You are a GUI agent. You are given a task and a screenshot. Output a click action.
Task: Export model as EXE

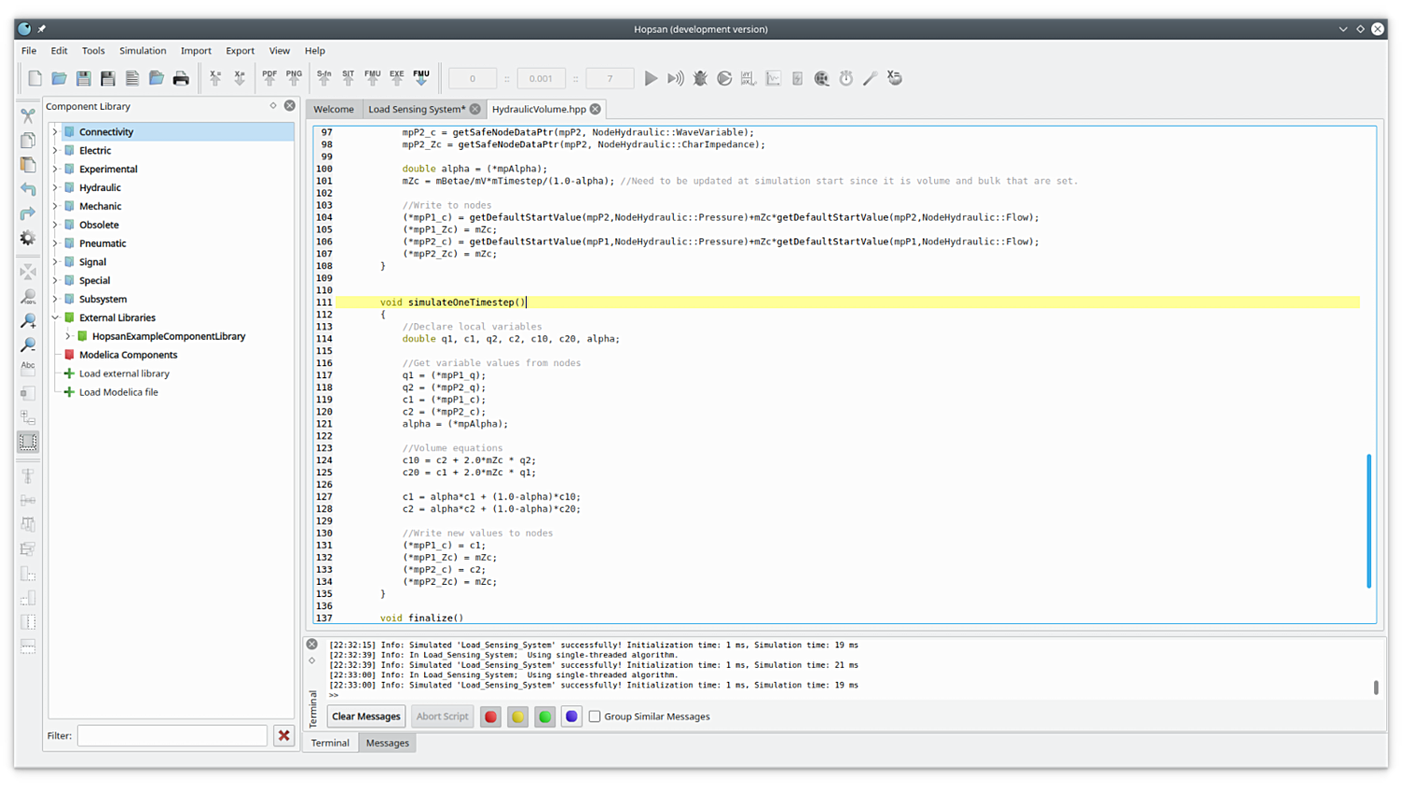point(396,78)
